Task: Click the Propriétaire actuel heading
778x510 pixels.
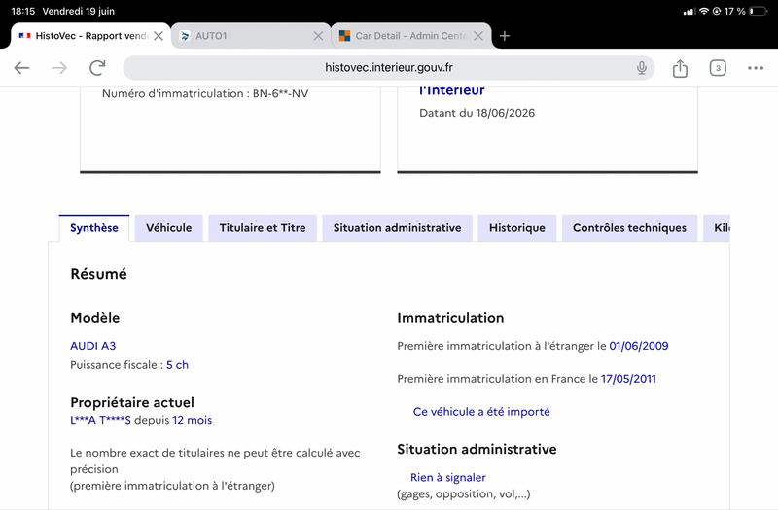Action: (x=132, y=402)
